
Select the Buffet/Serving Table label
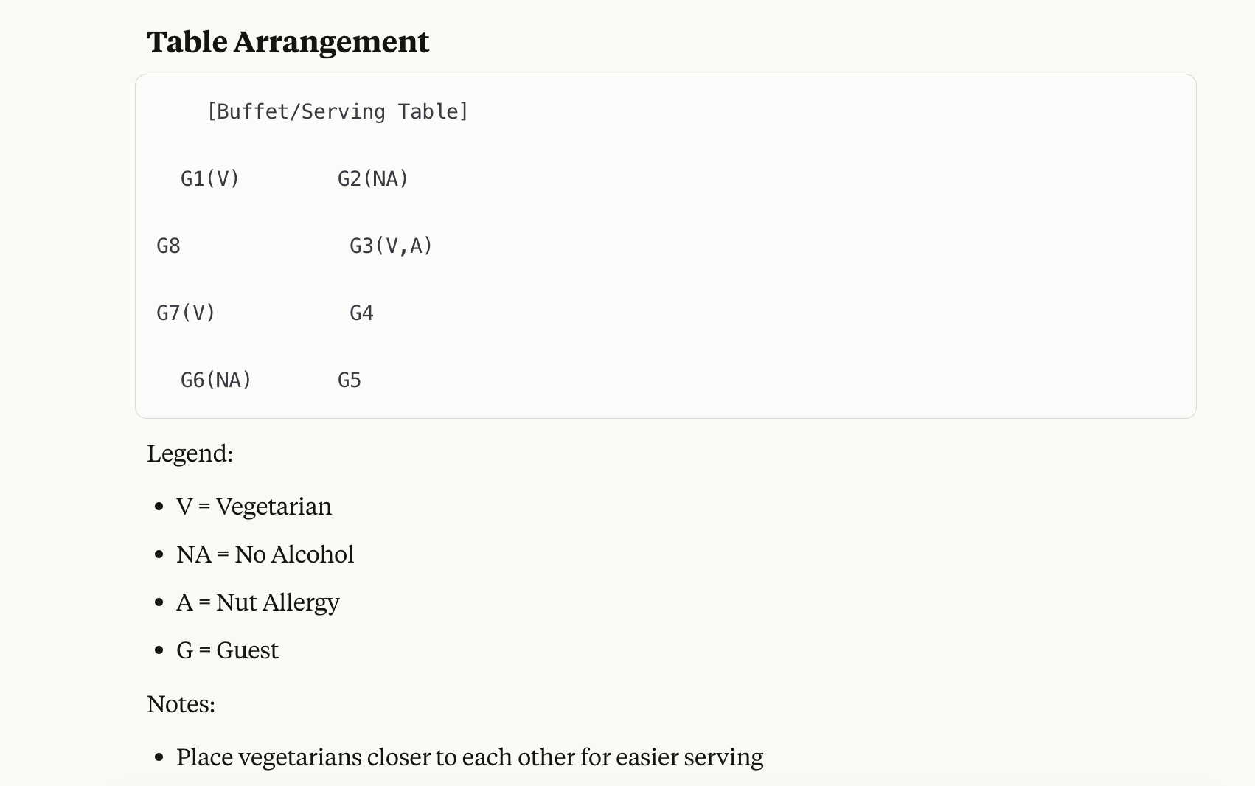coord(338,112)
